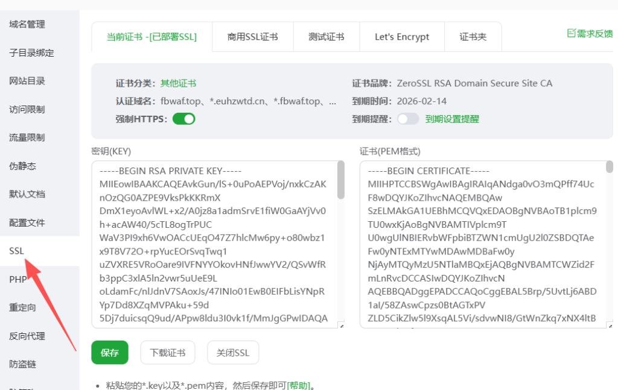Open the Let's Encrypt tab

[x=402, y=37]
